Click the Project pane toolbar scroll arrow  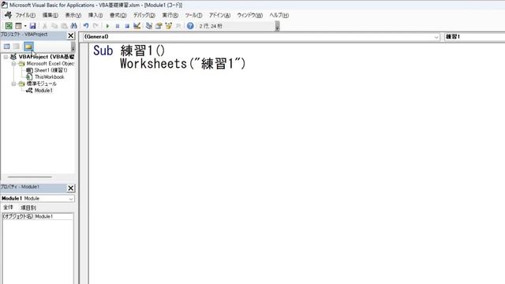(x=73, y=47)
